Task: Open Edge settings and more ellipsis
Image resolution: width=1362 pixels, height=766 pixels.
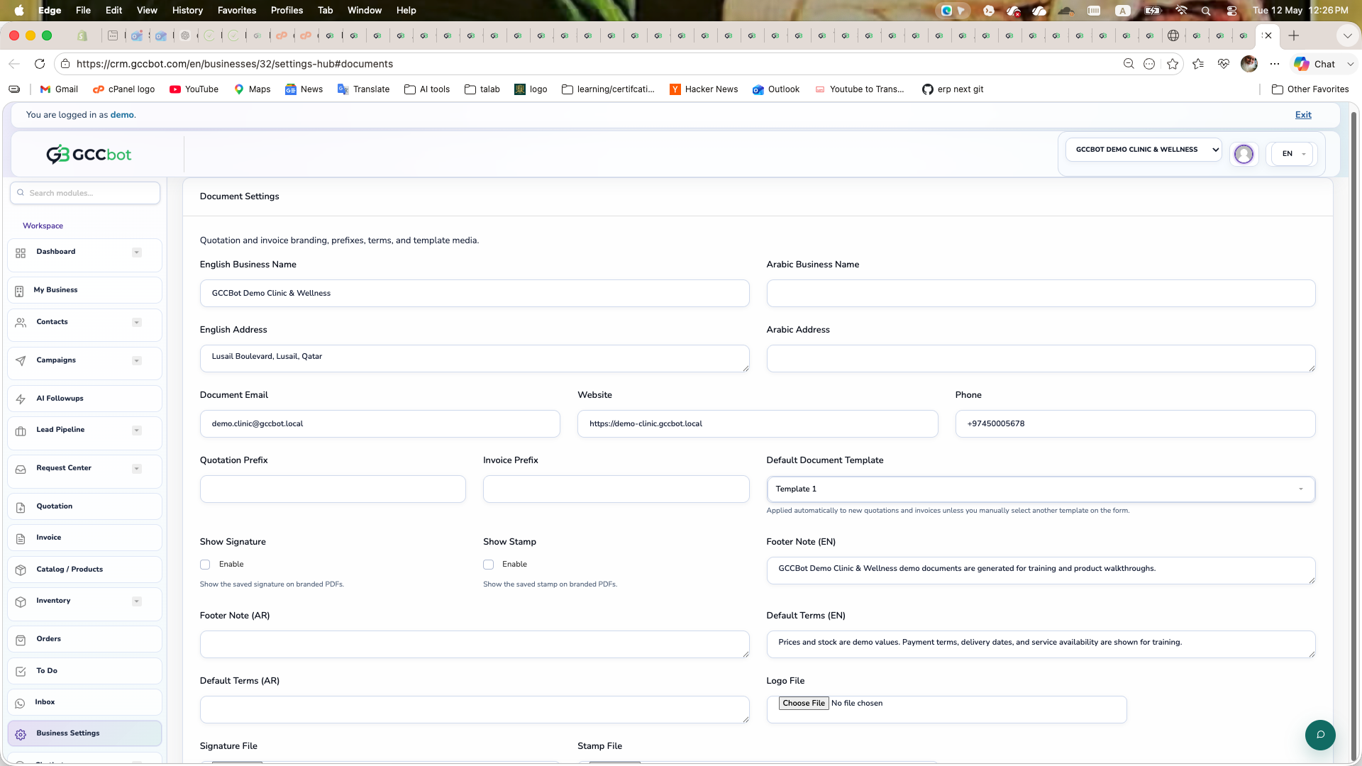Action: [1275, 64]
